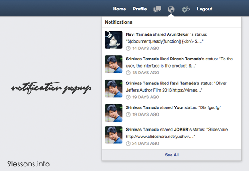
Task: Open the messages chat bubbles icon
Action: pos(158,9)
